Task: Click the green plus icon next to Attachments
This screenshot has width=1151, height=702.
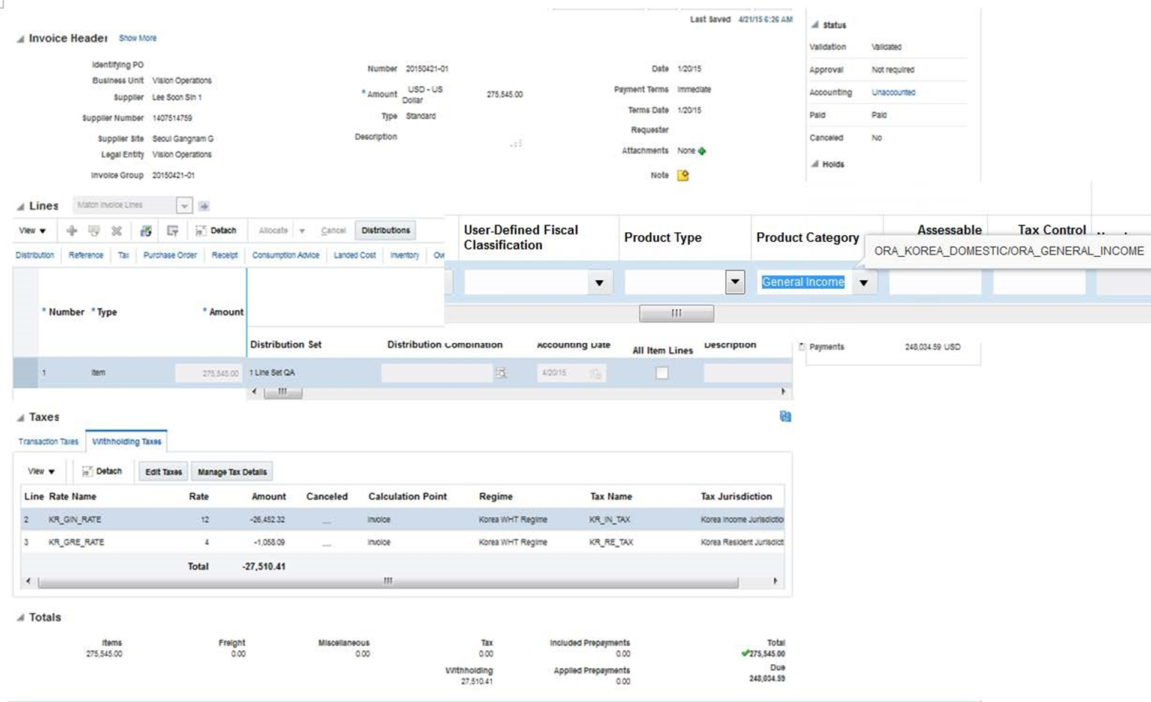Action: tap(701, 151)
